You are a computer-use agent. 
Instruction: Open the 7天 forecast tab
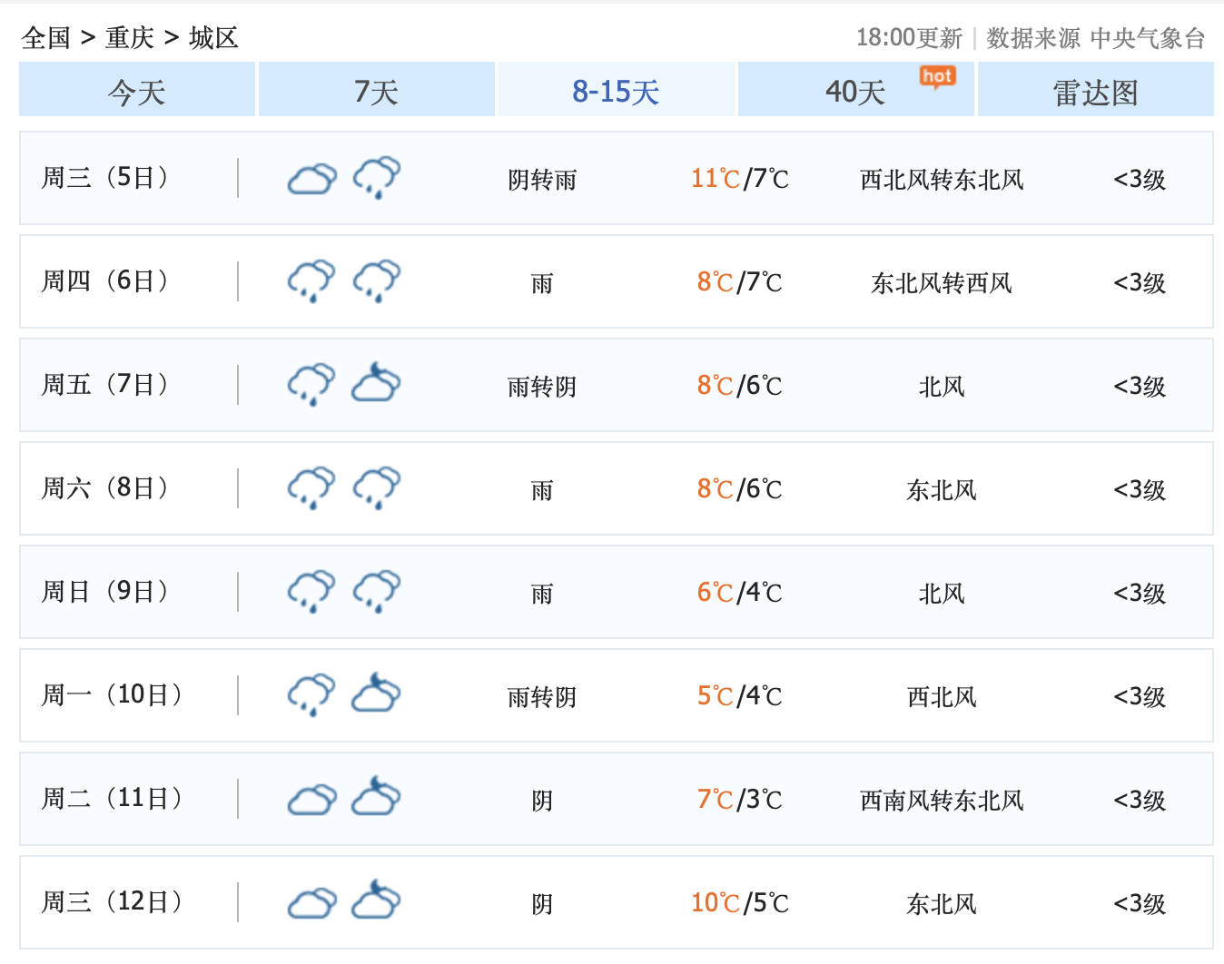click(x=376, y=89)
